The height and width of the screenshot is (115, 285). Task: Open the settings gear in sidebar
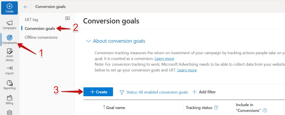(9, 113)
